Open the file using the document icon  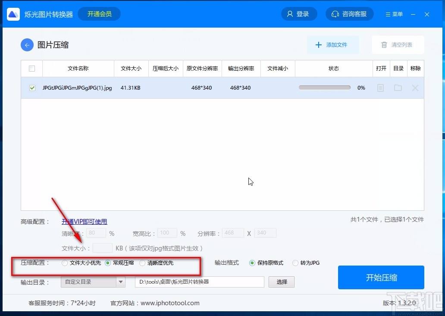(380, 88)
